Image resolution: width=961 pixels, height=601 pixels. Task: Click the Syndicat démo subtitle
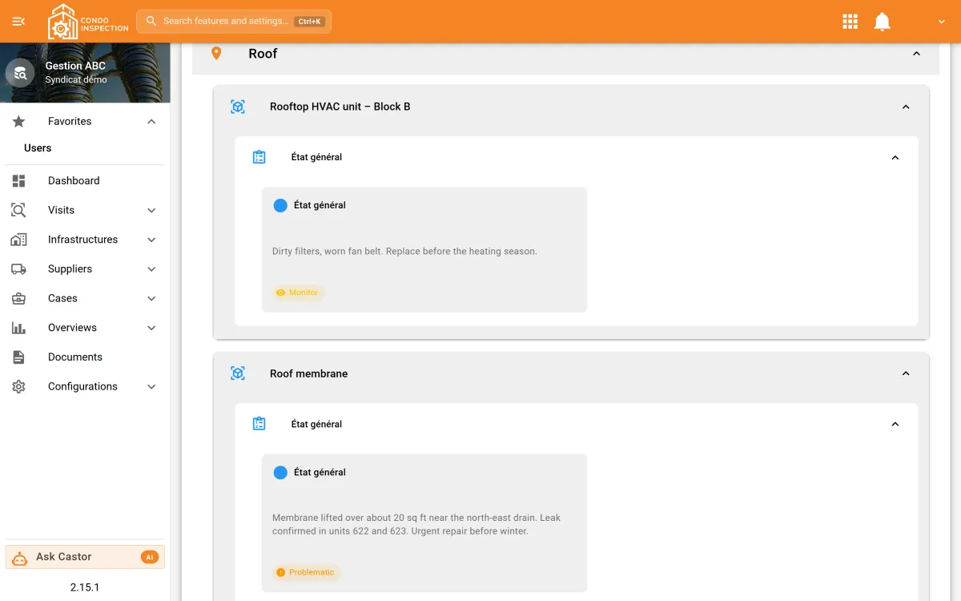click(x=76, y=80)
